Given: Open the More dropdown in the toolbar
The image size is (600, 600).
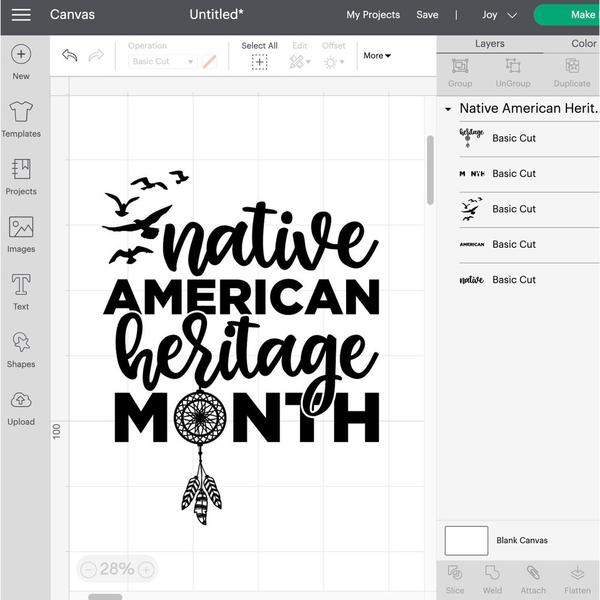Looking at the screenshot, I should pos(377,55).
